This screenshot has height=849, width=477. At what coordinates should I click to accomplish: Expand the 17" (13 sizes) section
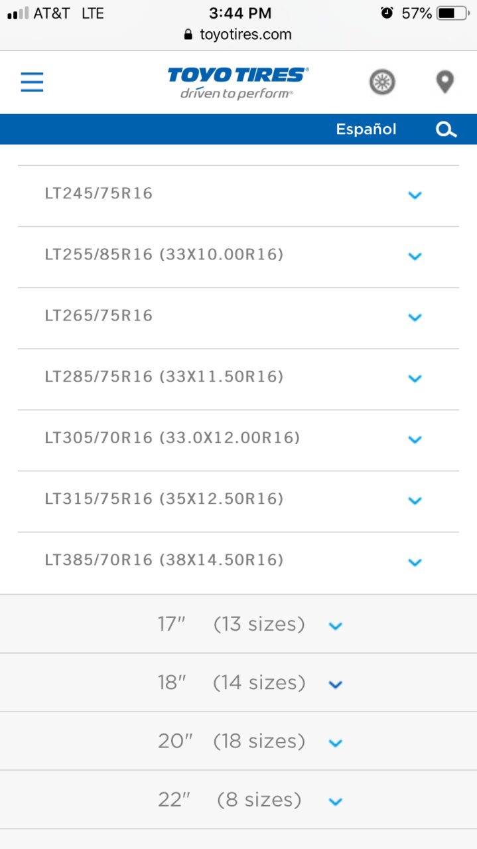pos(238,624)
